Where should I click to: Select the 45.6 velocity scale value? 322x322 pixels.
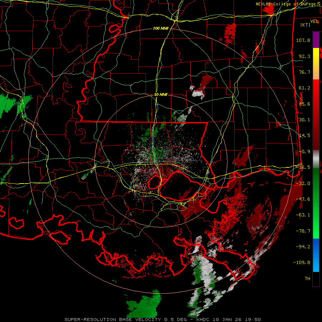pos(304,104)
